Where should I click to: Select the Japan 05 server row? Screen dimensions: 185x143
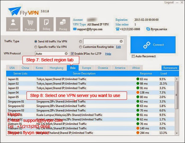91,97
